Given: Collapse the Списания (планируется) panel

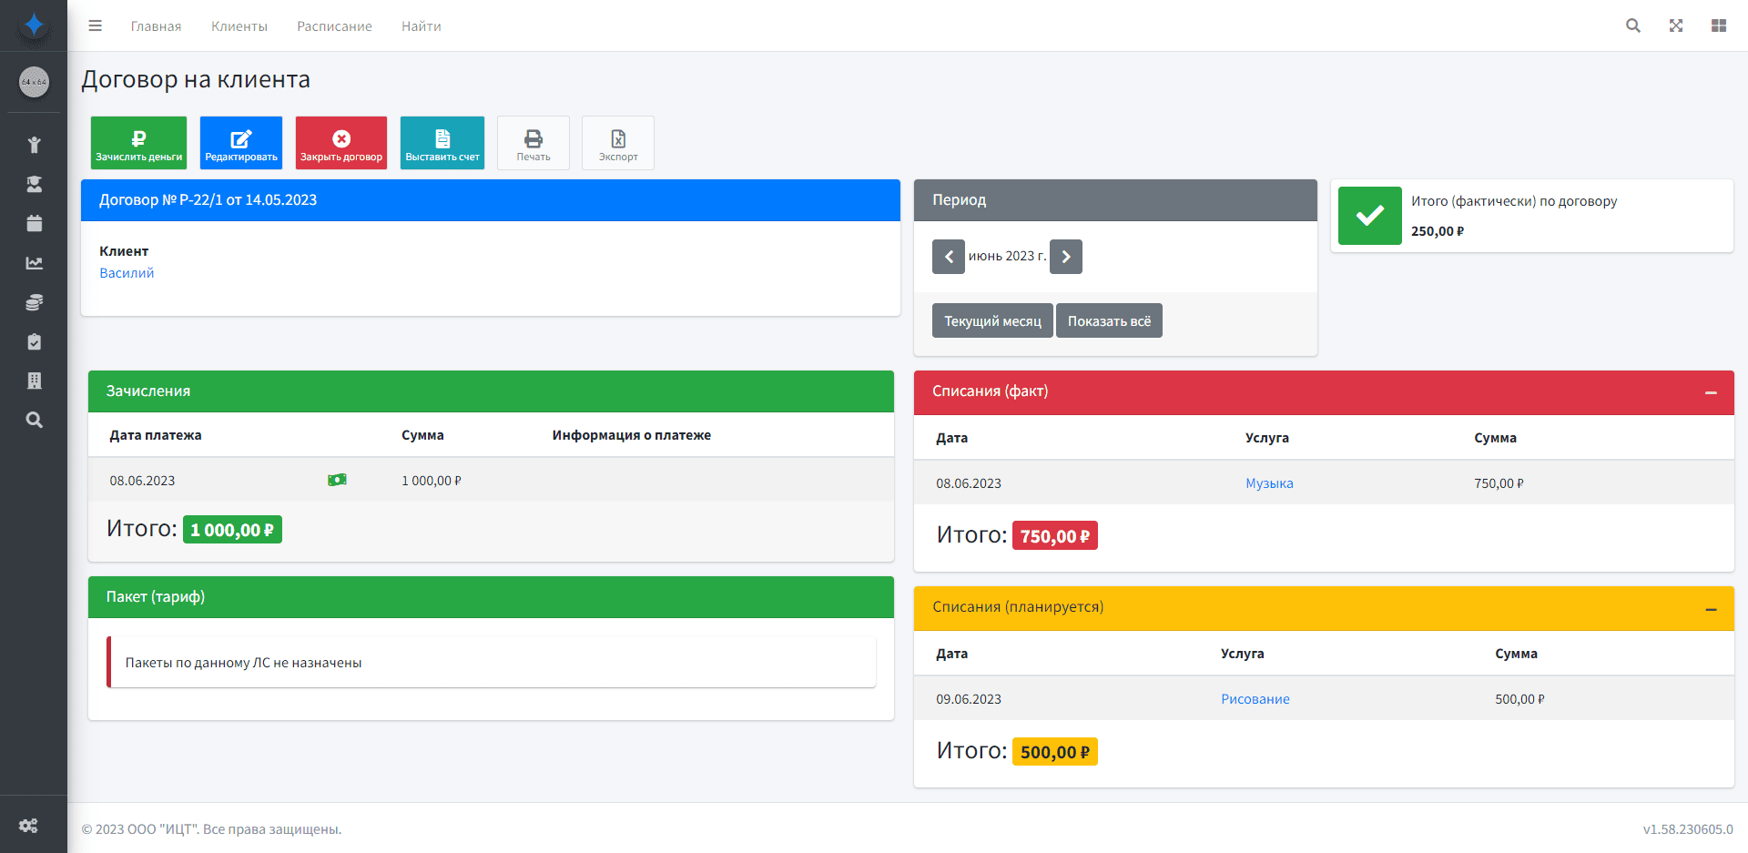Looking at the screenshot, I should point(1710,609).
